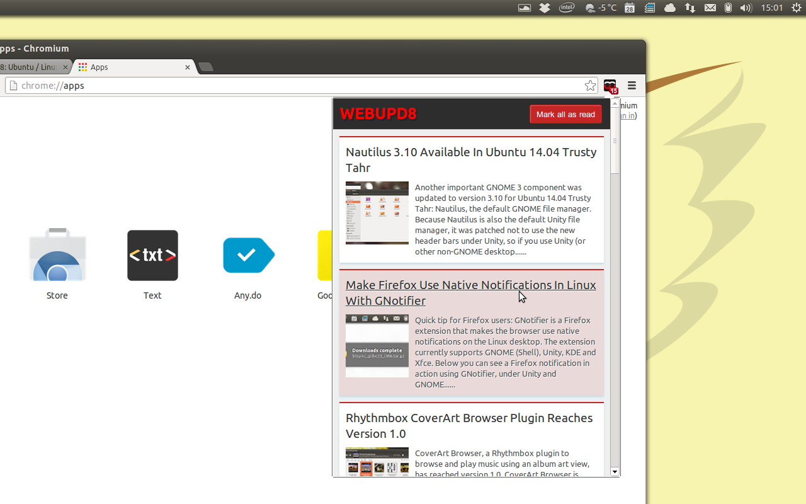Open the Nautilus 3.10 article title
The height and width of the screenshot is (504, 806).
[471, 160]
